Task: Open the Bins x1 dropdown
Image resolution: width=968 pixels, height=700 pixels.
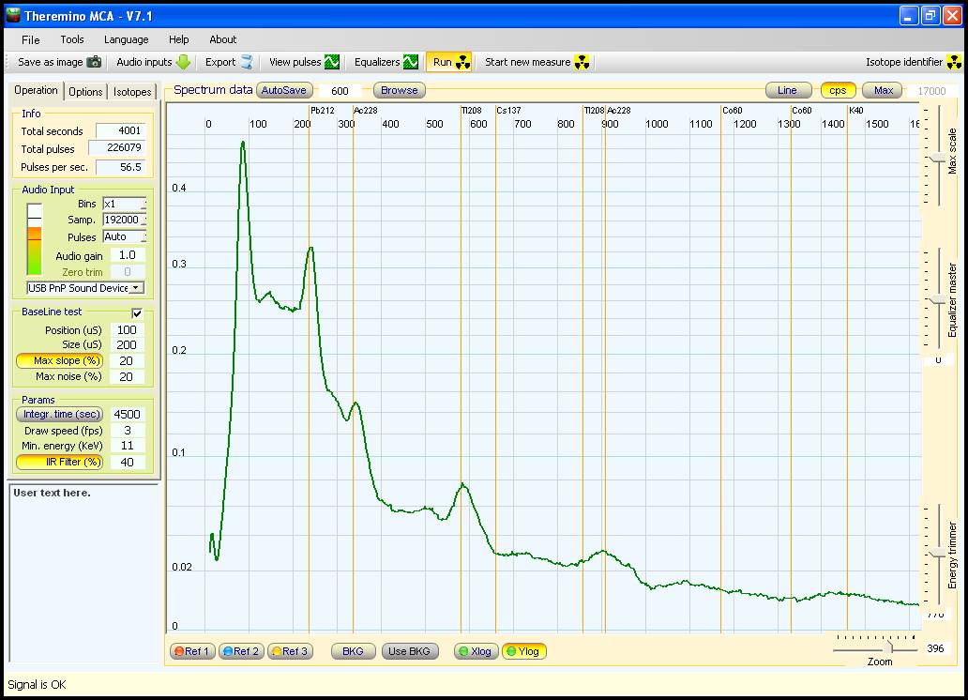Action: pyautogui.click(x=144, y=204)
